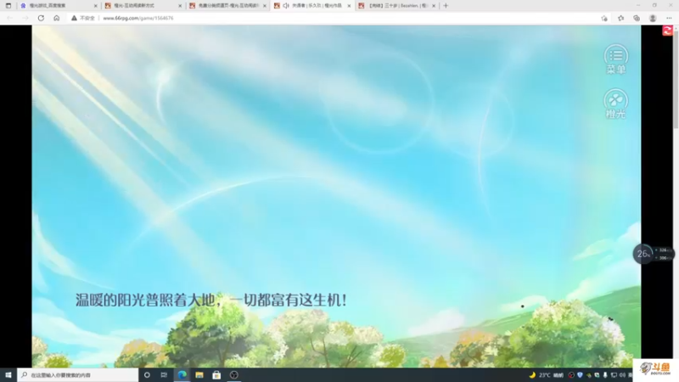
Task: Select the currently playing game tab
Action: [x=312, y=6]
